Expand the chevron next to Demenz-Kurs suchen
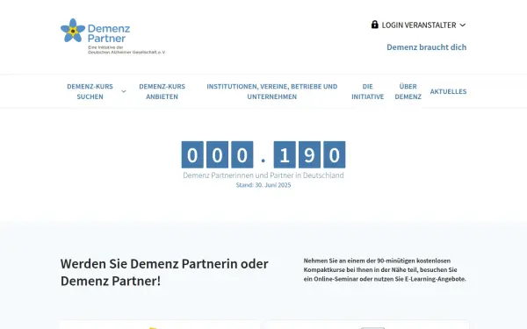The width and height of the screenshot is (527, 329). pos(124,91)
